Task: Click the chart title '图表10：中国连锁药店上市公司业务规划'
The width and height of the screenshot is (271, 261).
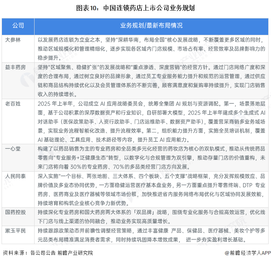Action: point(135,8)
